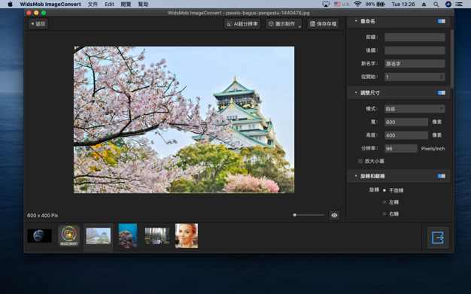The image size is (471, 294).
Task: Toggle the 調整尺寸 section switch
Action: point(442,92)
